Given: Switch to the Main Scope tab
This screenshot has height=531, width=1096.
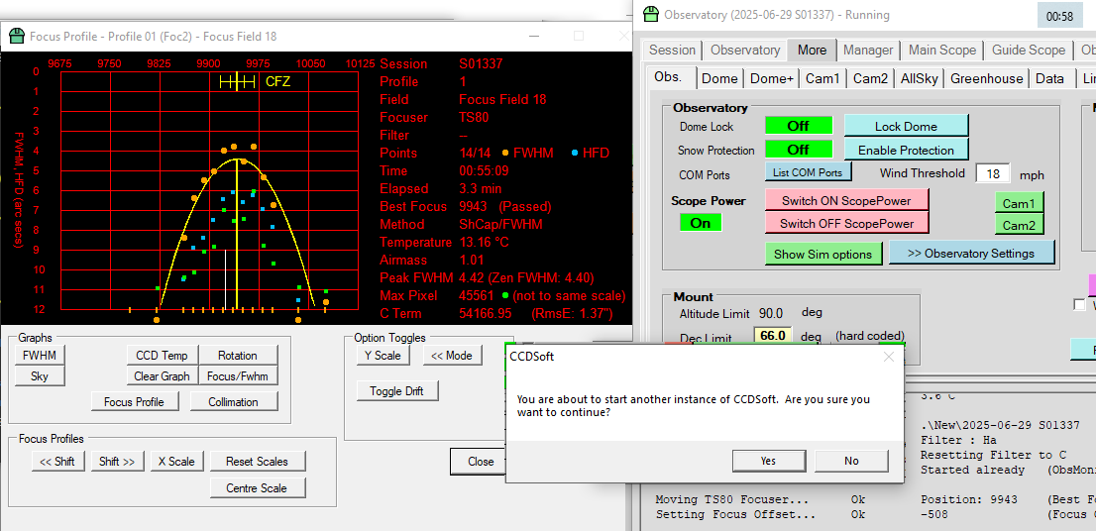Looking at the screenshot, I should click(942, 51).
